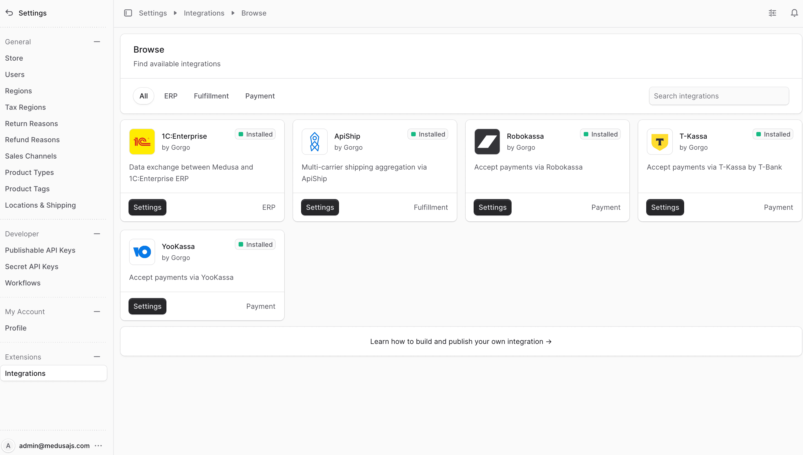803x455 pixels.
Task: Open the notifications bell
Action: tap(794, 13)
